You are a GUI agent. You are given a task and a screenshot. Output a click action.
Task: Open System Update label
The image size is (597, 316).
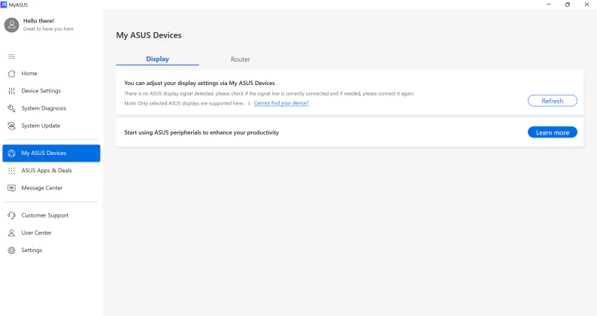click(41, 126)
